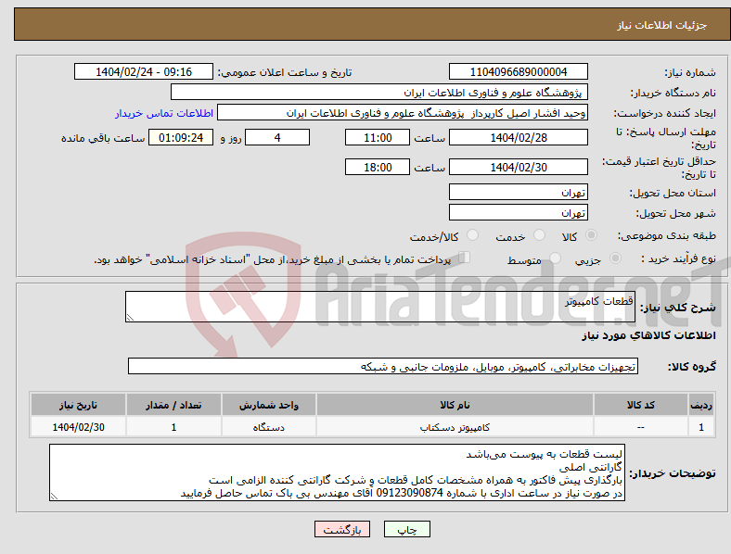The width and height of the screenshot is (731, 554).
Task: Click the announcement date and time field
Action: coord(144,71)
